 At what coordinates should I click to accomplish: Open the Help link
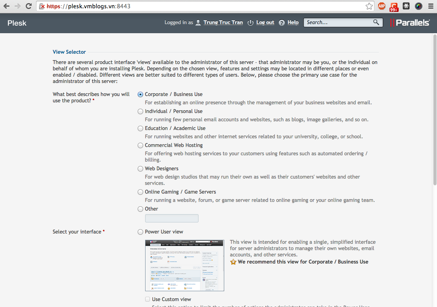(293, 23)
